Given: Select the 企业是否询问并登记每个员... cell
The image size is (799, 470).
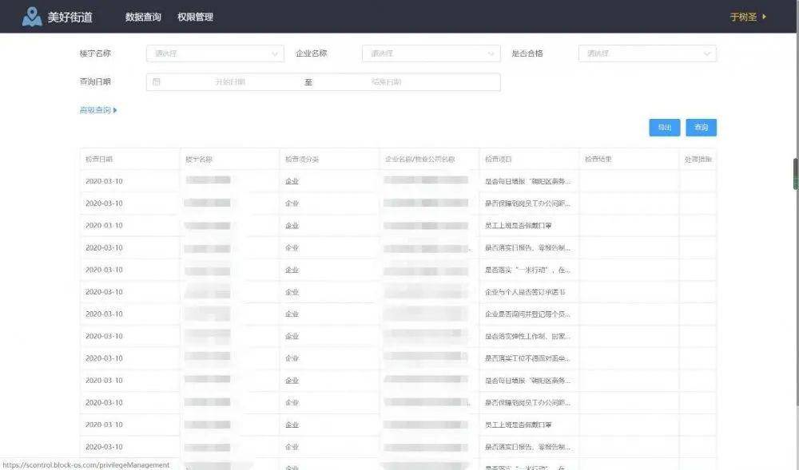Looking at the screenshot, I should 529,314.
